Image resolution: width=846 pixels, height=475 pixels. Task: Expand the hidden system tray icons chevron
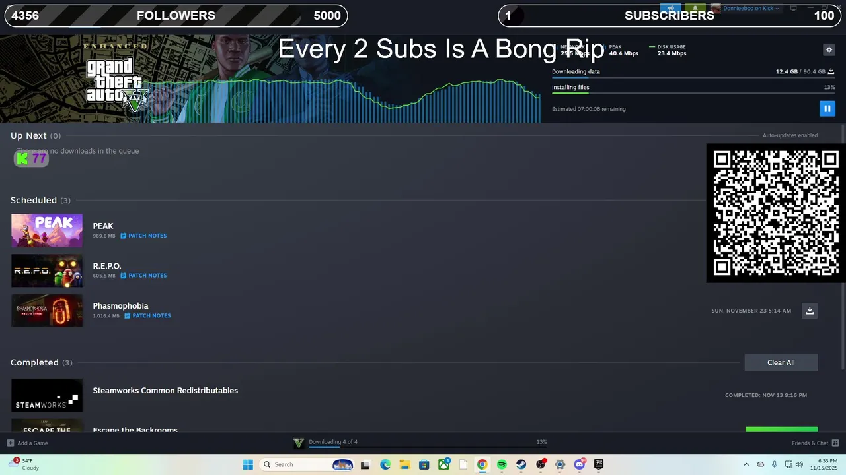click(746, 464)
